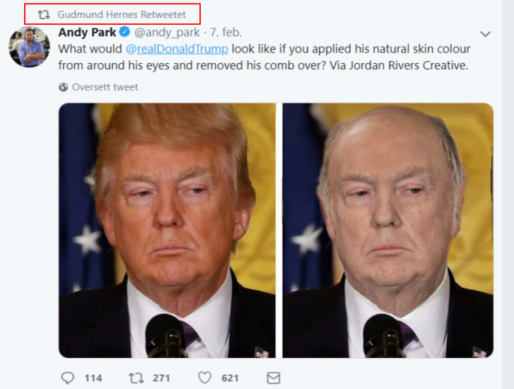The width and height of the screenshot is (514, 389).
Task: Open the Gudmund Hernes Retweetet link
Action: pyautogui.click(x=121, y=13)
